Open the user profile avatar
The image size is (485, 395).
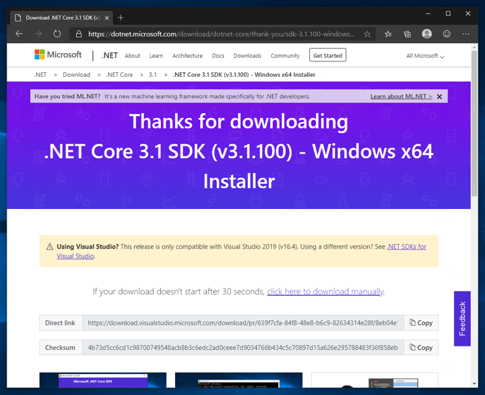(427, 34)
